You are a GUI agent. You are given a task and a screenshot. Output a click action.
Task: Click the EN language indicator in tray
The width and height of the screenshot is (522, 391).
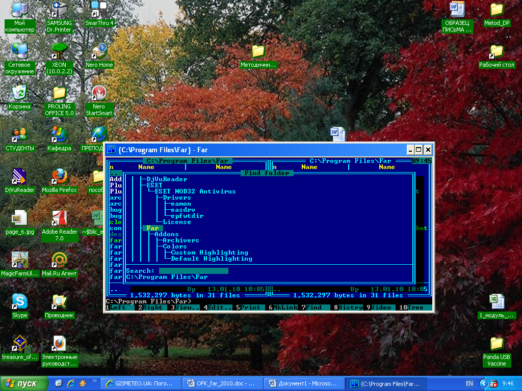469,383
